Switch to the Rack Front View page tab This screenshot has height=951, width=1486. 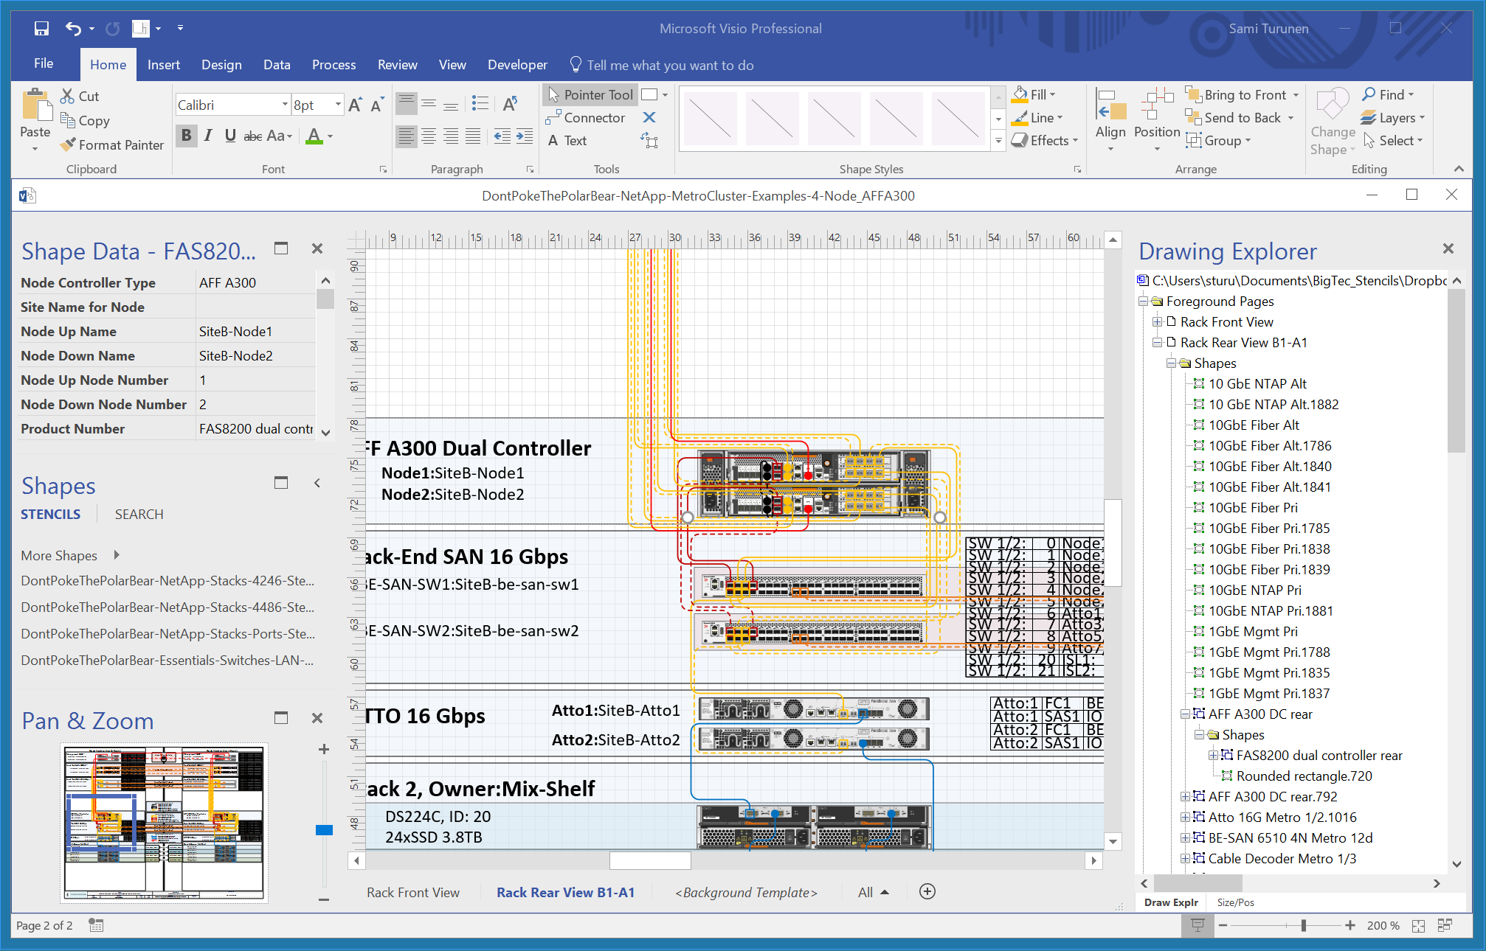(x=412, y=892)
